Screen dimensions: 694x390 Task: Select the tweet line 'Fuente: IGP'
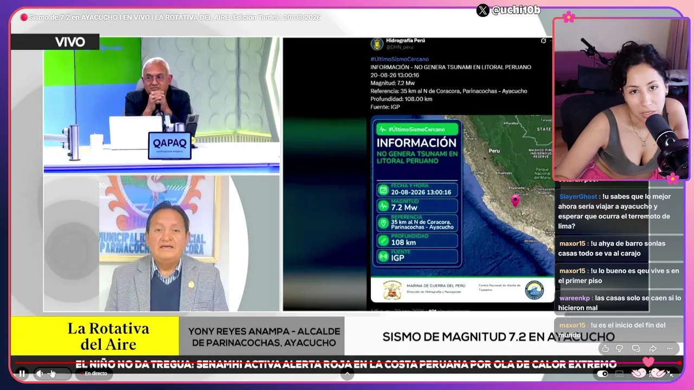[385, 107]
